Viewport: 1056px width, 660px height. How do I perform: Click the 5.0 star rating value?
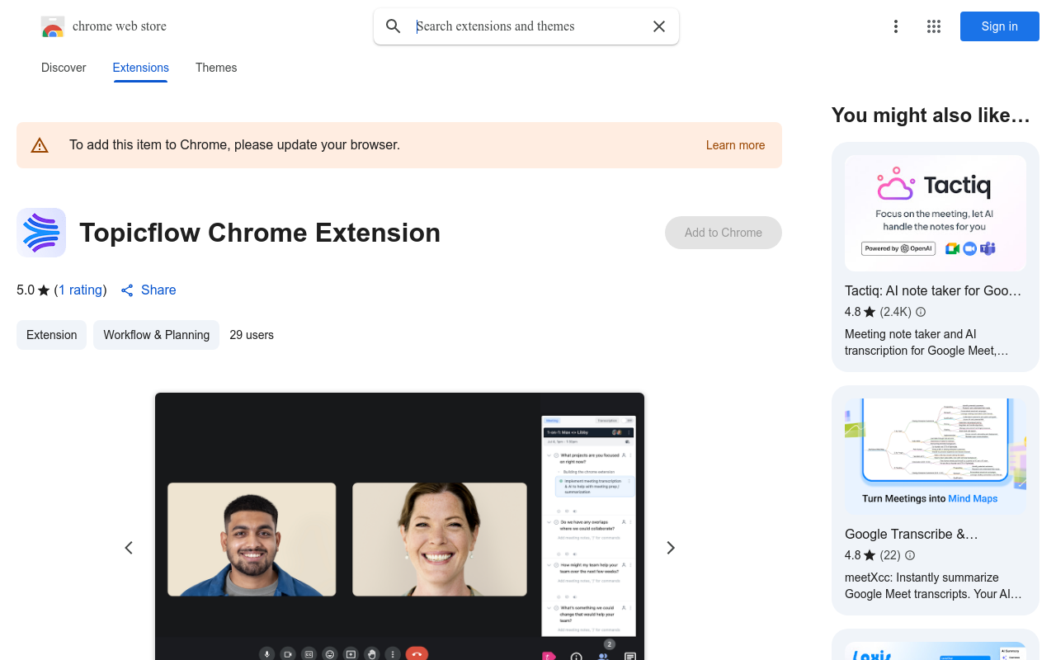click(x=26, y=290)
